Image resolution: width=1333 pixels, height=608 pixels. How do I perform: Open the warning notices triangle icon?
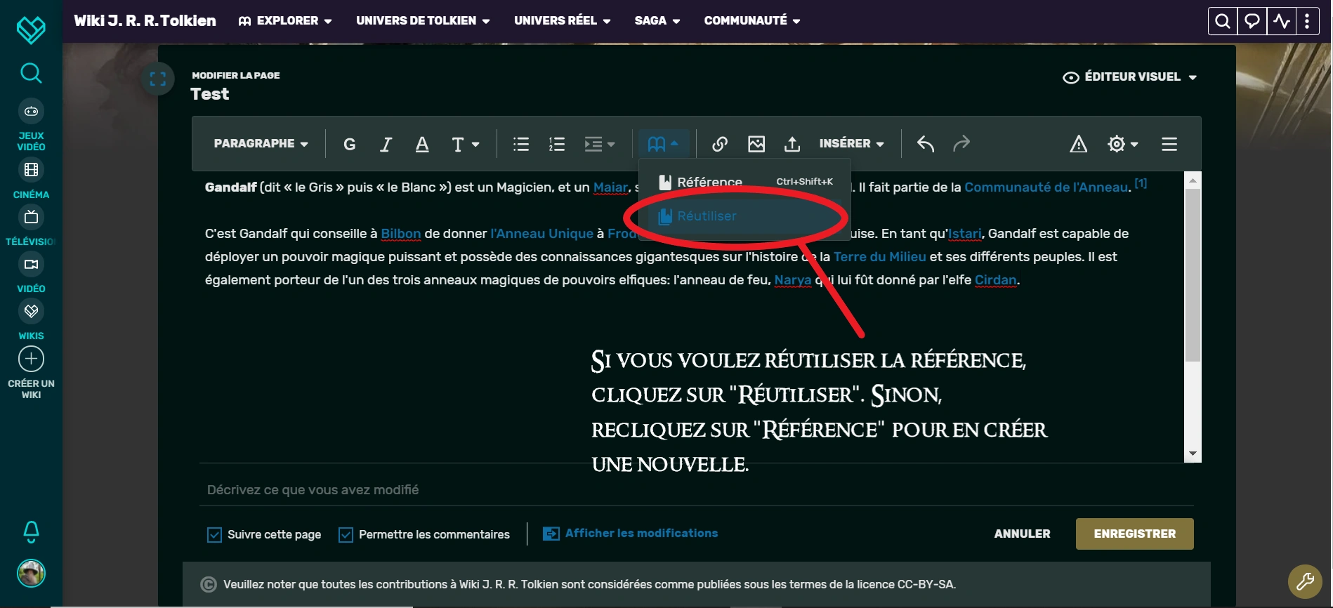[1079, 144]
